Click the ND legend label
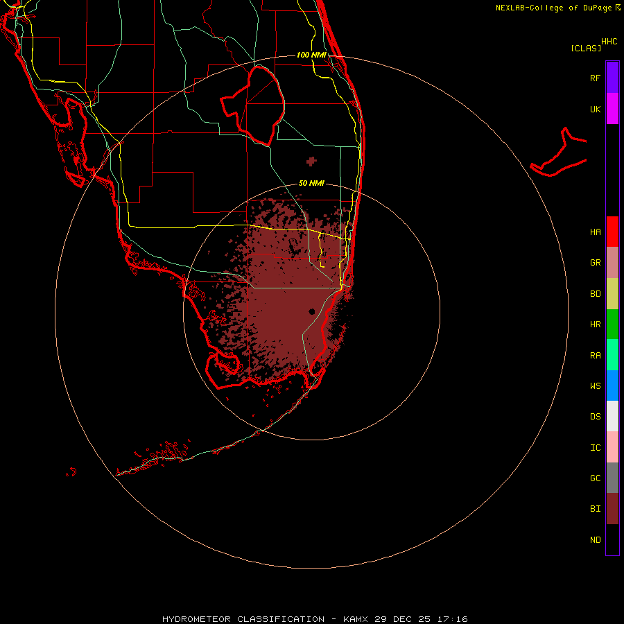624x624 pixels. pyautogui.click(x=595, y=540)
